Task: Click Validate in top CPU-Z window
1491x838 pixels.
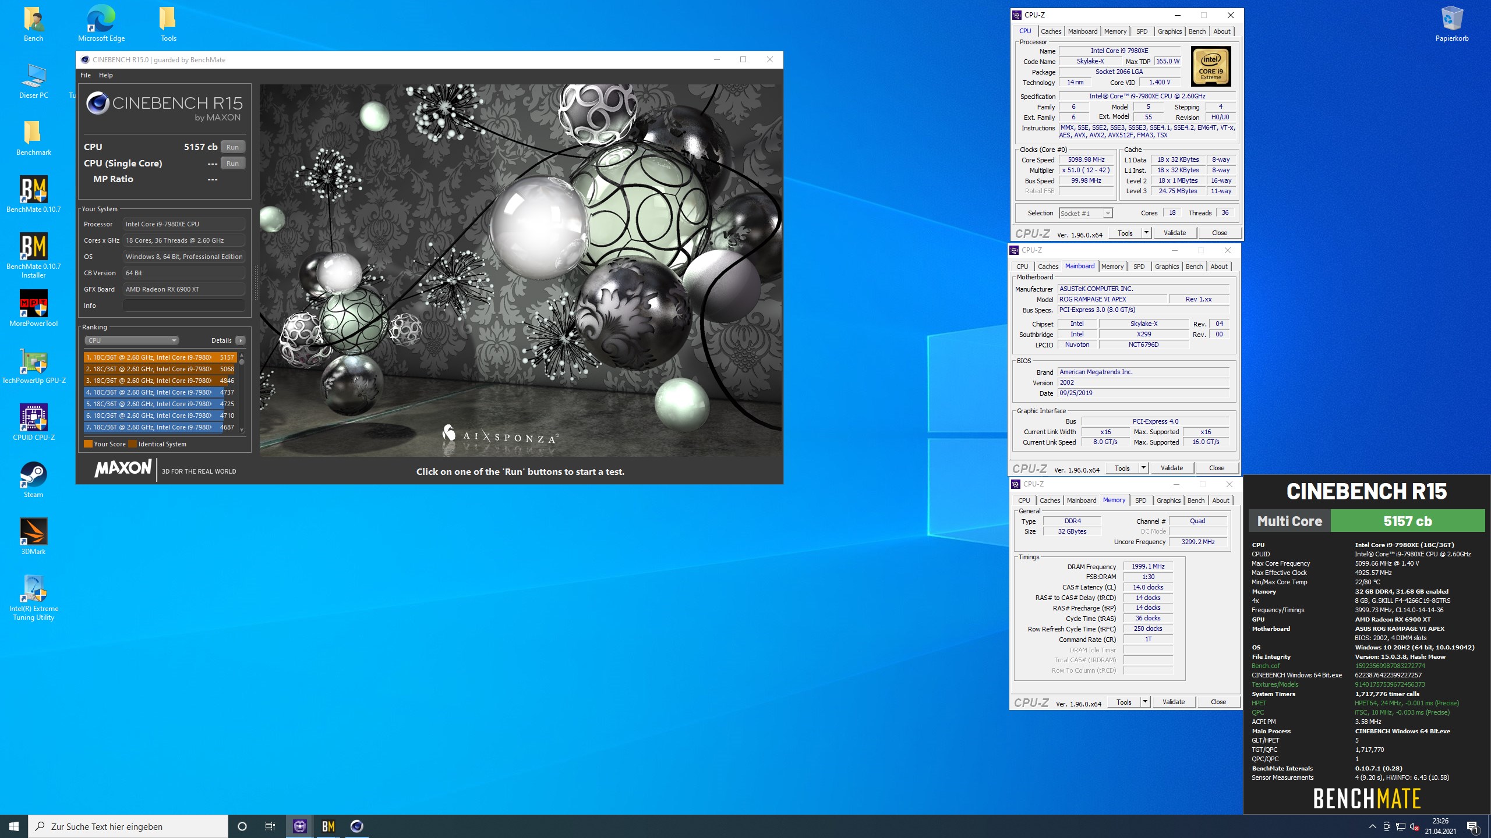Action: 1175,233
